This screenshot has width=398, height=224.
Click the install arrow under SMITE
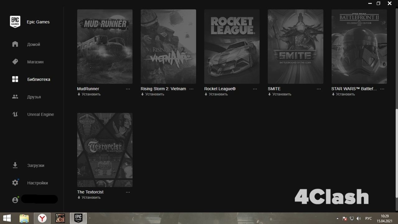269,94
